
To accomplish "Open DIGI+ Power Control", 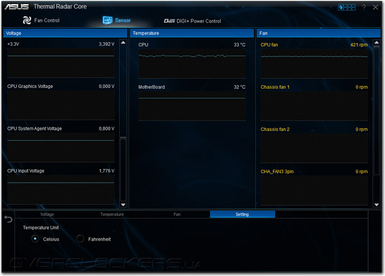I will coord(192,21).
